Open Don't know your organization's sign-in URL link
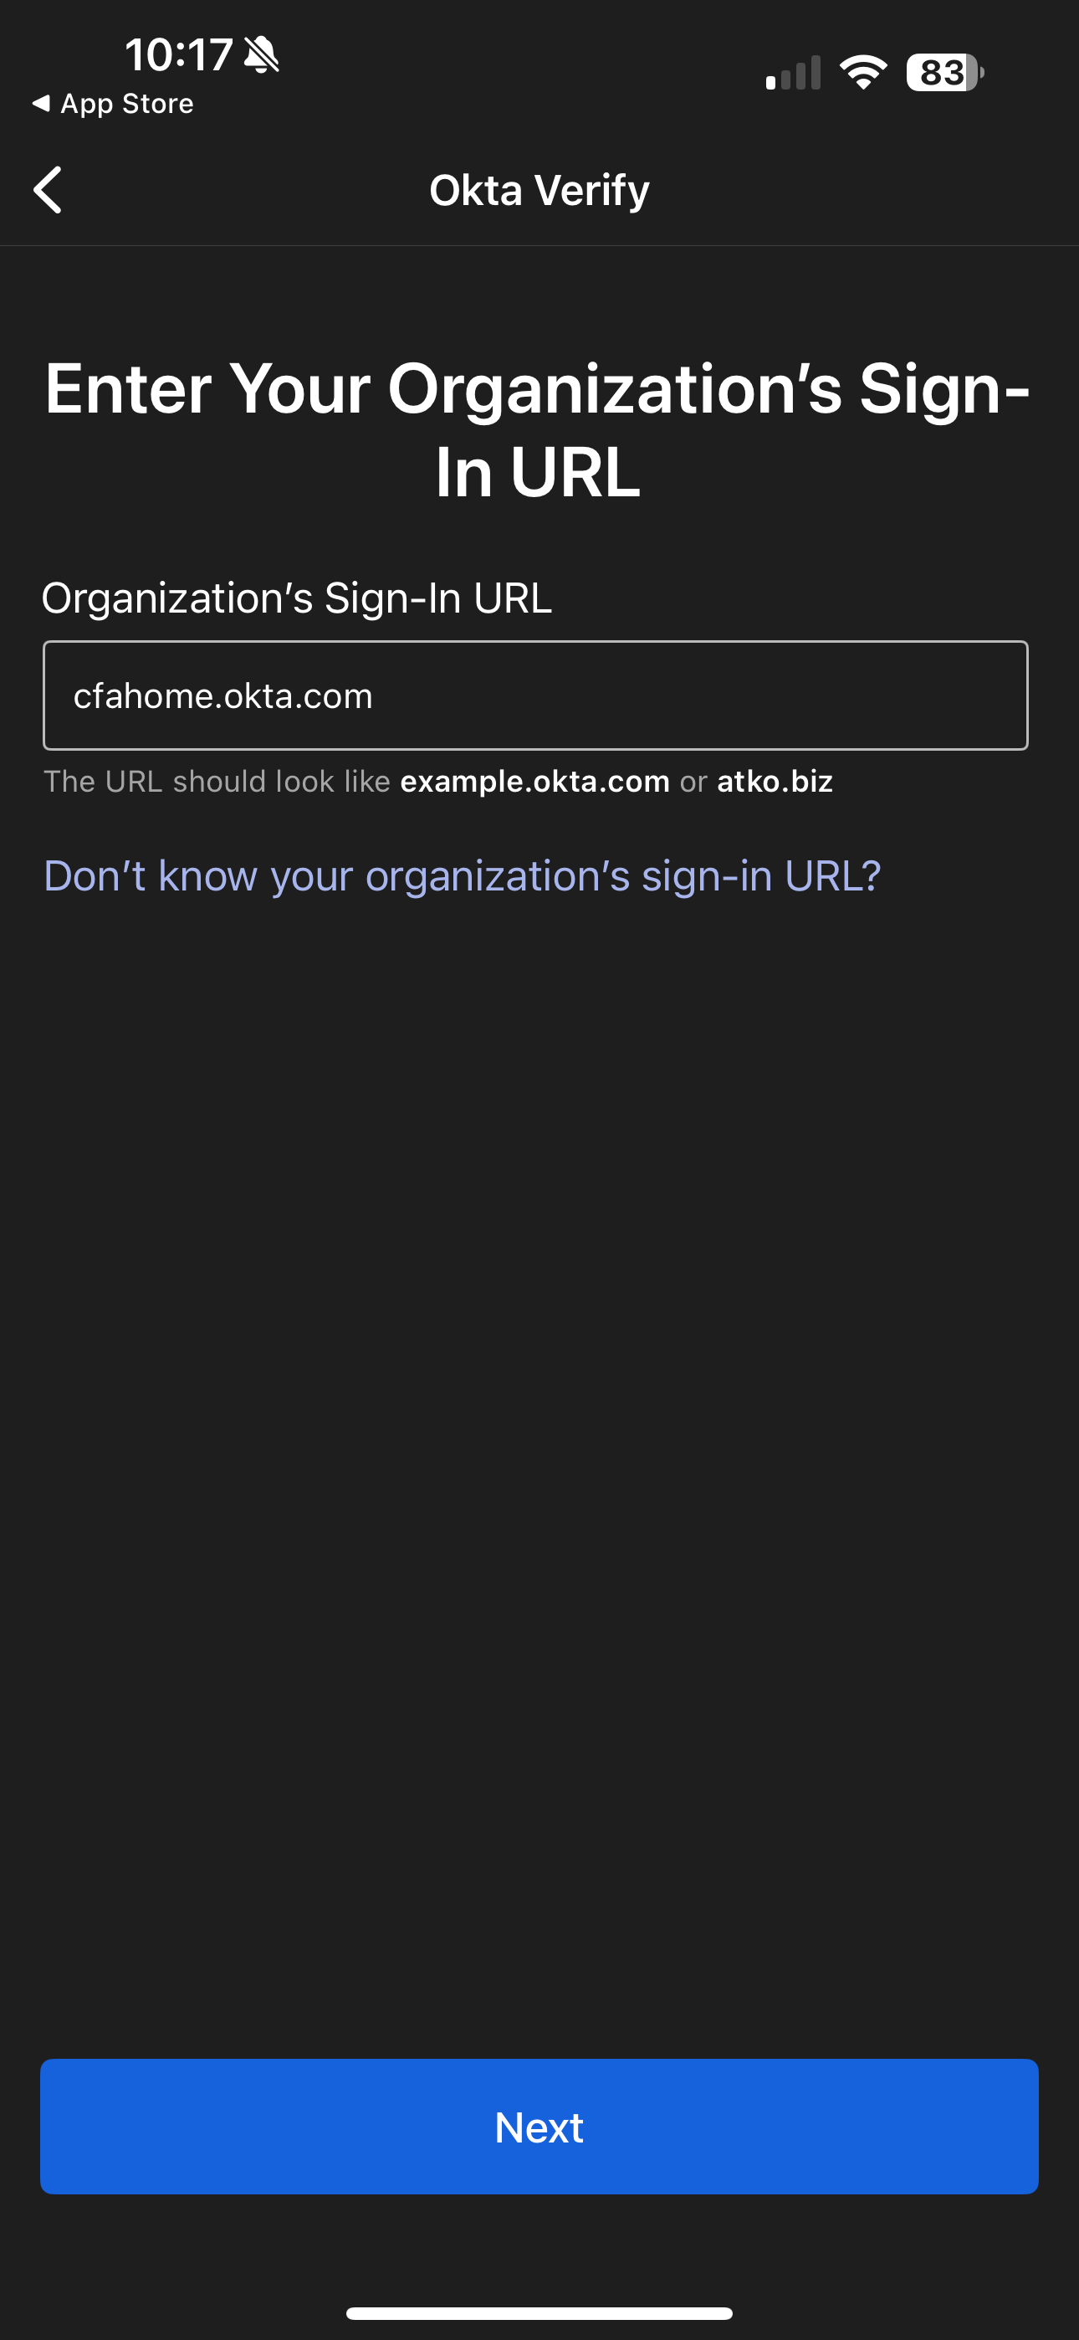 pyautogui.click(x=463, y=875)
